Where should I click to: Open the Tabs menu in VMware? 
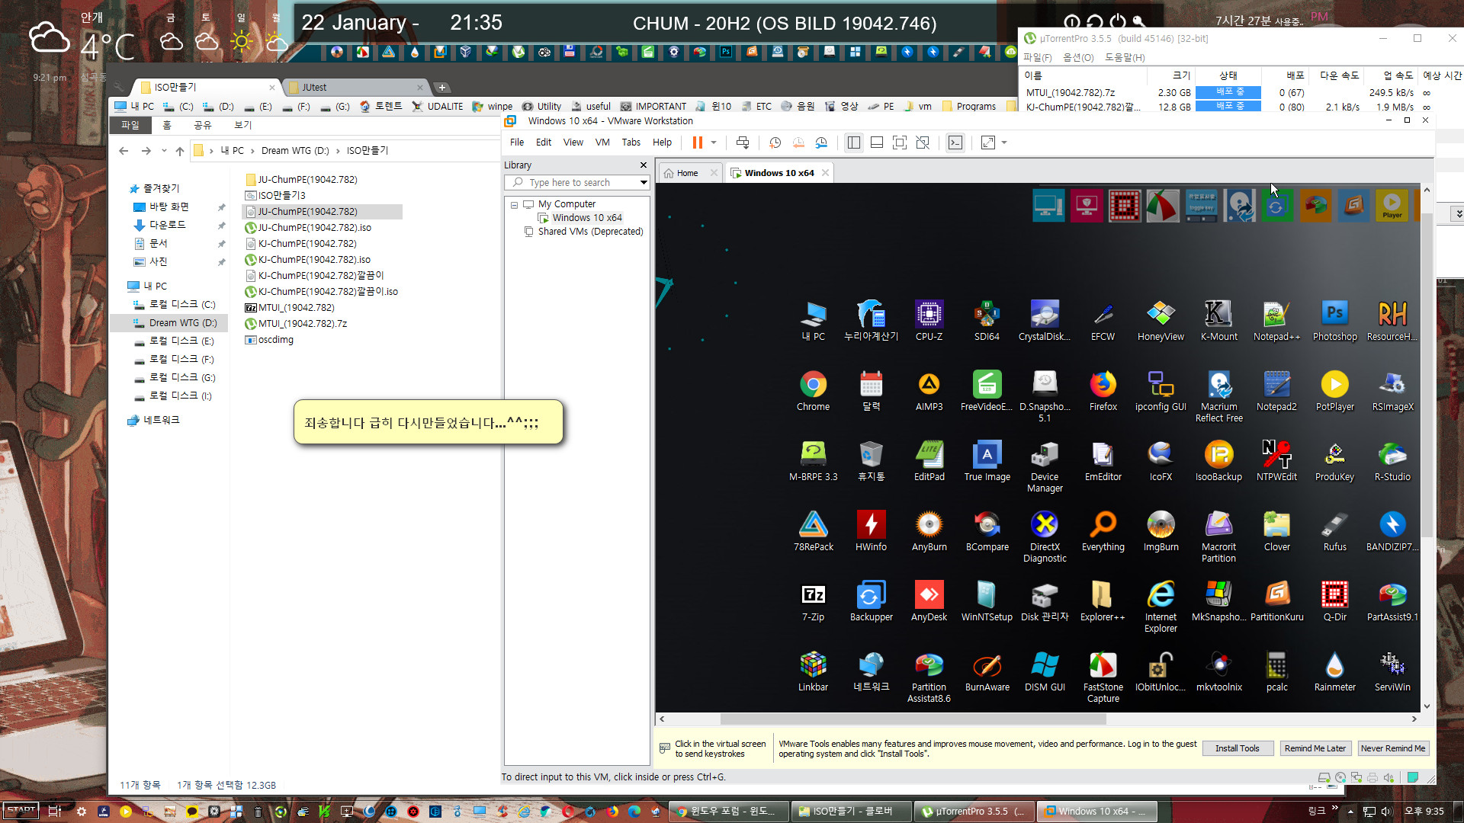pos(631,143)
